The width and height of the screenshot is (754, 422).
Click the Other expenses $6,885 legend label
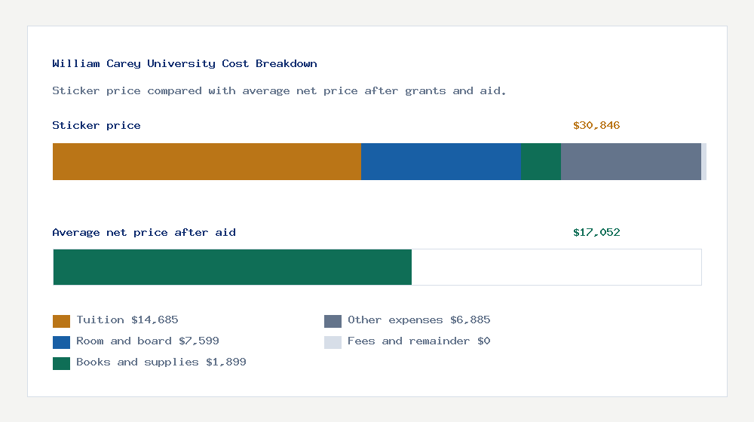(418, 320)
